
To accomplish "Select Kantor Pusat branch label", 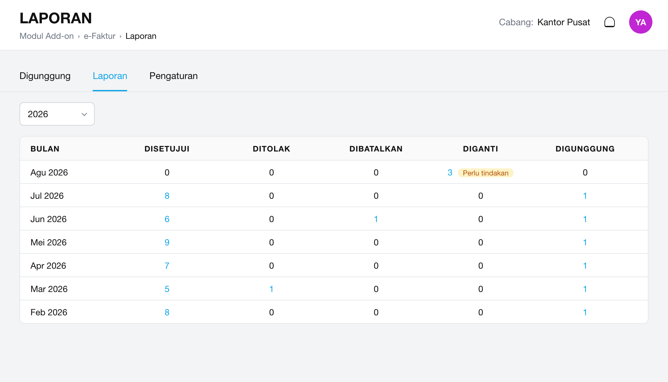I will point(564,22).
